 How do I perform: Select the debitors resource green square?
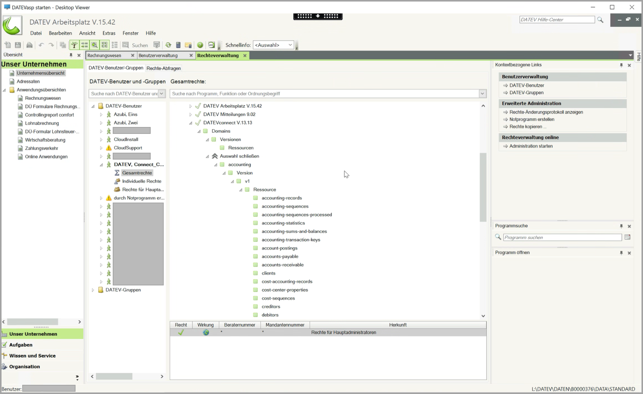click(x=256, y=315)
